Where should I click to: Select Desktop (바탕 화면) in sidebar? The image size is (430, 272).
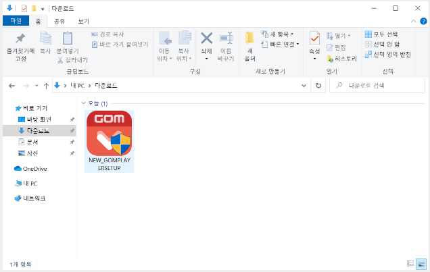[39, 119]
